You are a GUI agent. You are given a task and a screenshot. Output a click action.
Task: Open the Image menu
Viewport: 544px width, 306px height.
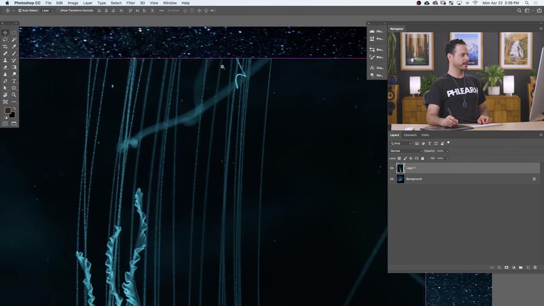point(73,3)
